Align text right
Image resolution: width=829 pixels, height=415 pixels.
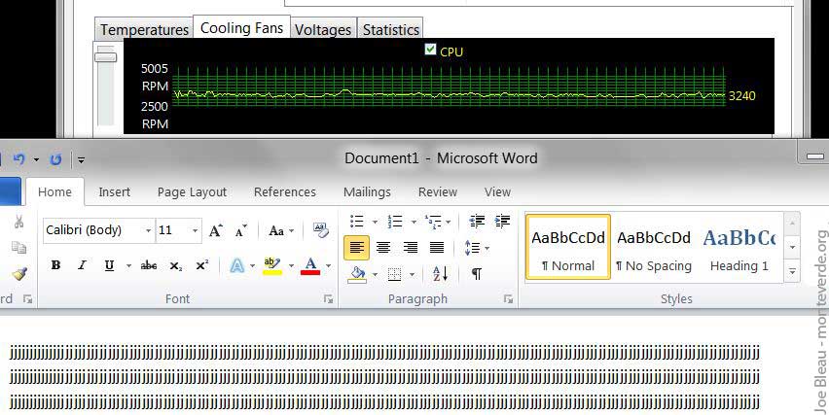point(411,247)
